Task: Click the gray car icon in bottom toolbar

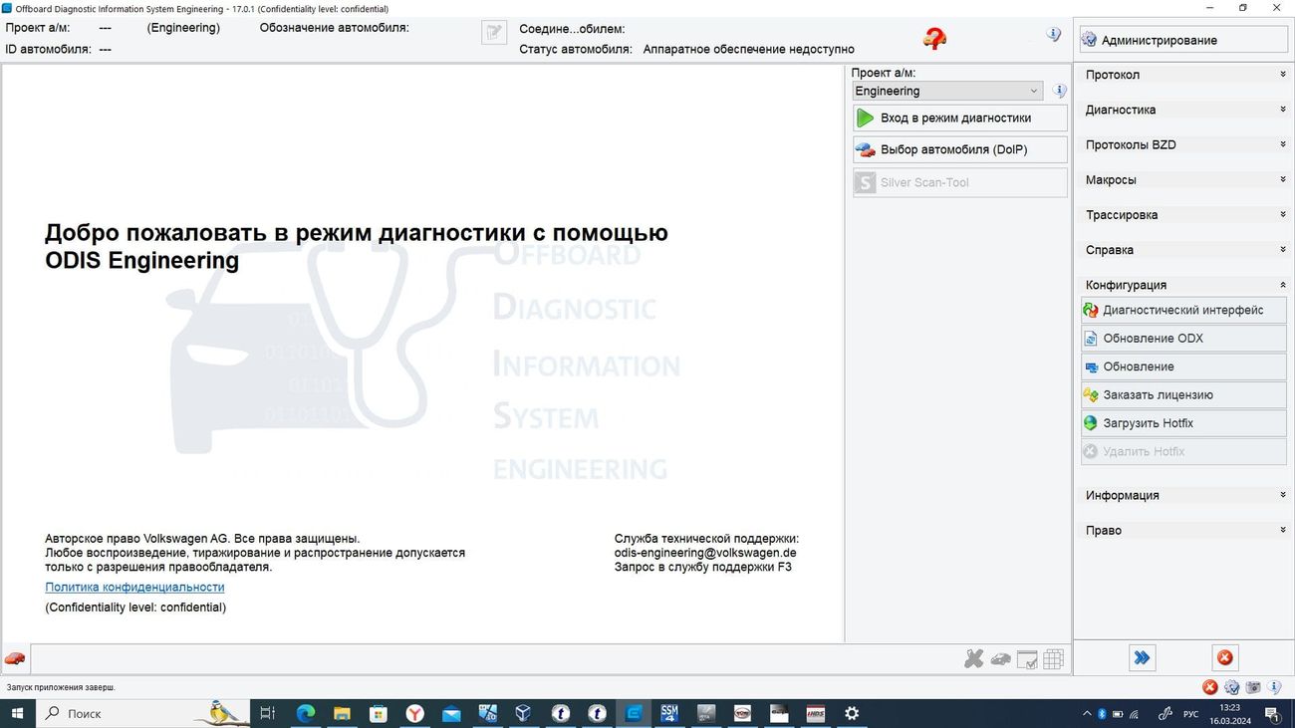Action: tap(1000, 658)
